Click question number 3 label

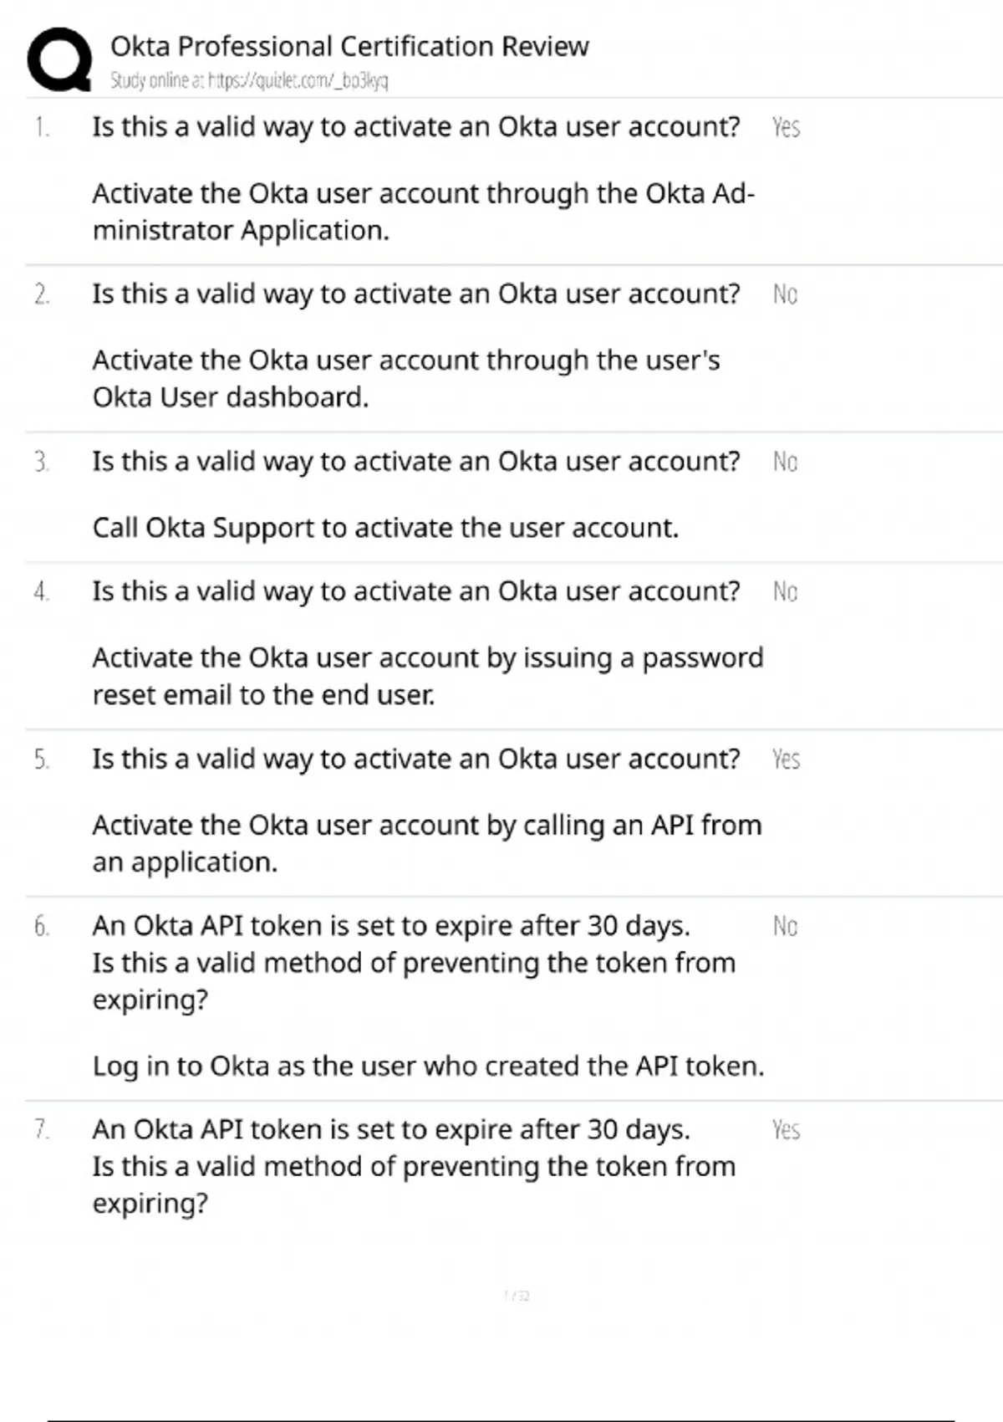pyautogui.click(x=42, y=462)
